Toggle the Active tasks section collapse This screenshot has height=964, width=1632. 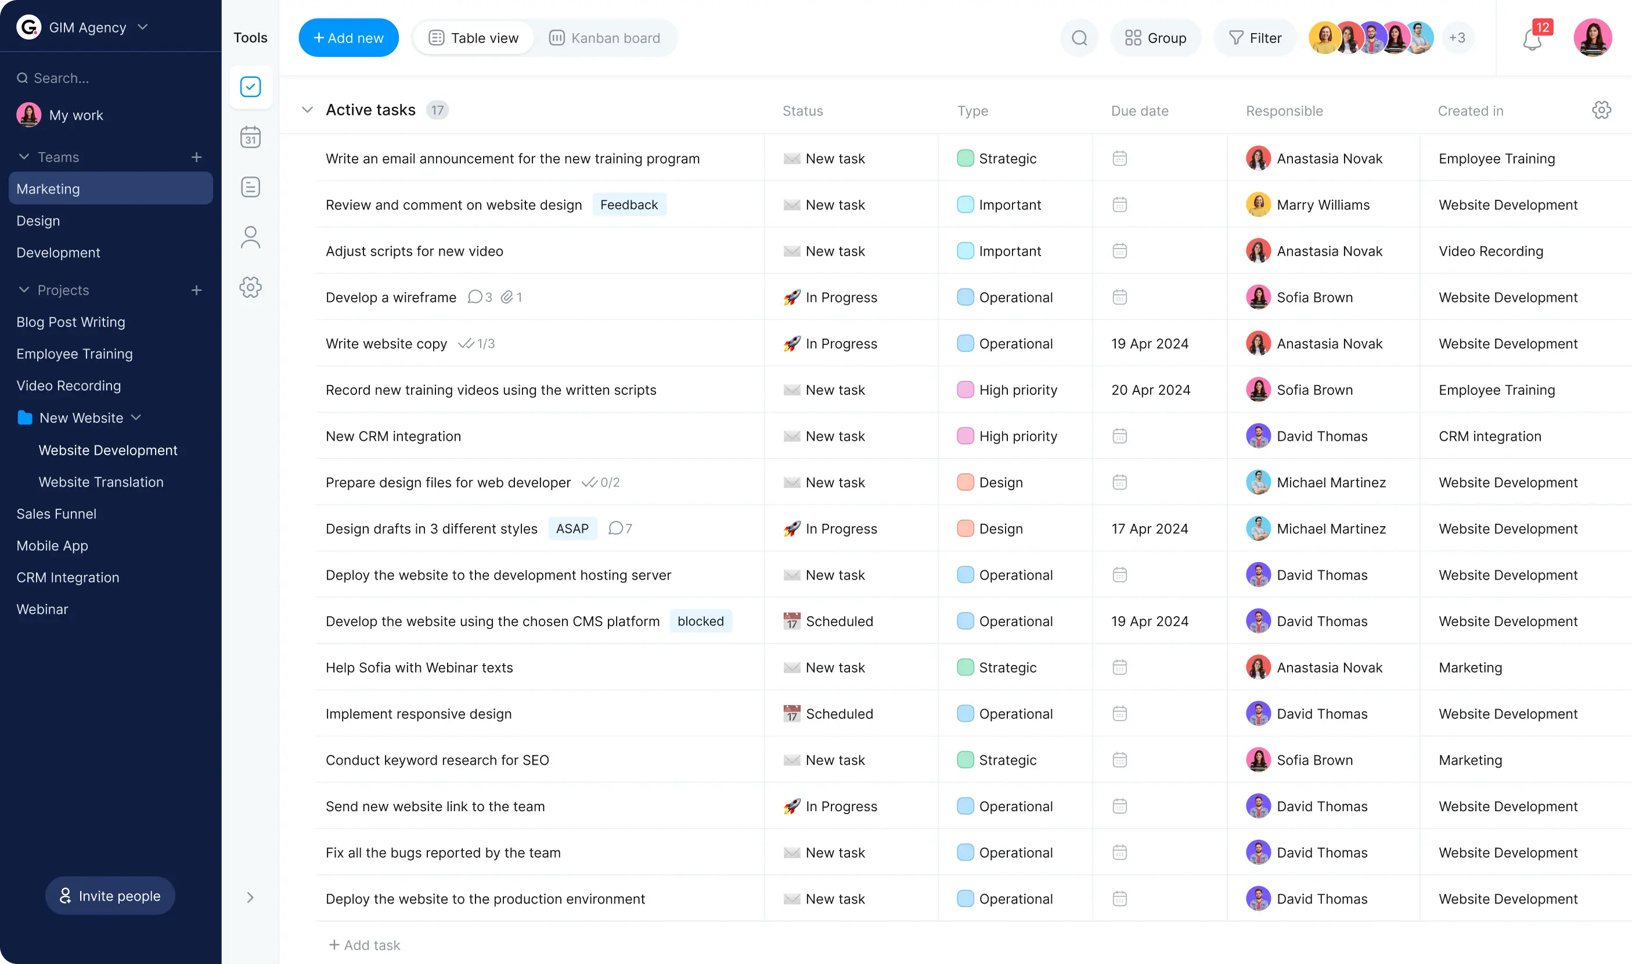[x=306, y=109]
